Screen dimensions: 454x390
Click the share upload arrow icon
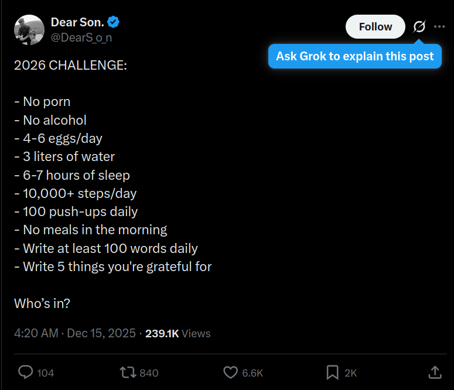tap(435, 372)
